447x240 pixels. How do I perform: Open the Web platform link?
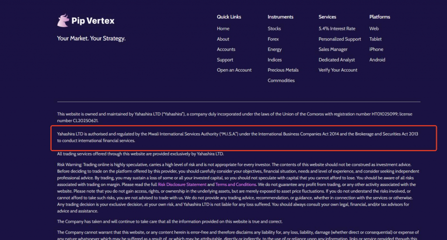pos(374,28)
